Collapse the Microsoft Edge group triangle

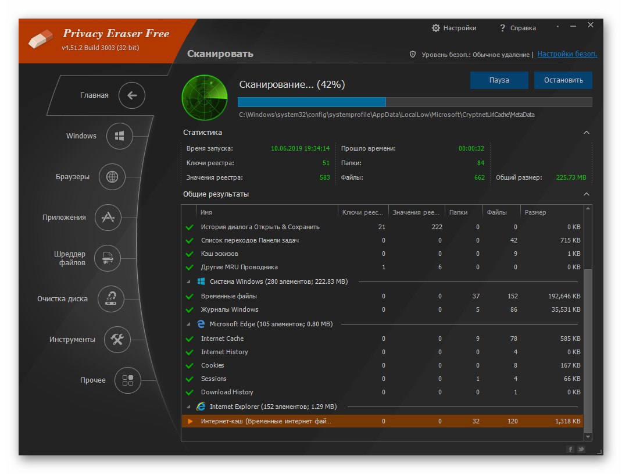coord(188,325)
